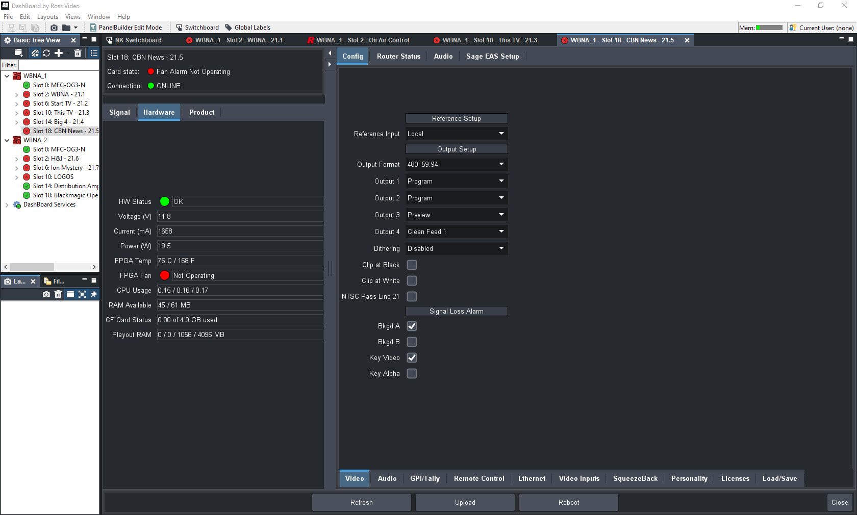Toggle the Clip at White checkbox

pos(412,280)
